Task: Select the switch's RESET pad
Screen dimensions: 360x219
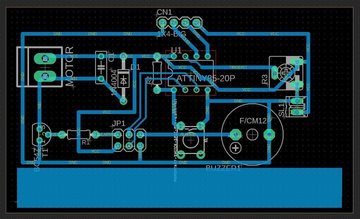Action: (x=181, y=126)
